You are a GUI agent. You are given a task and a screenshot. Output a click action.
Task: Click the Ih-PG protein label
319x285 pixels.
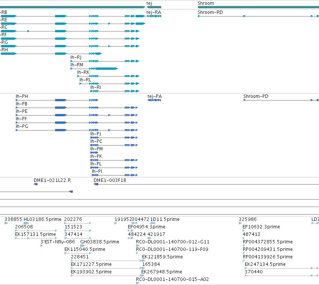click(22, 126)
